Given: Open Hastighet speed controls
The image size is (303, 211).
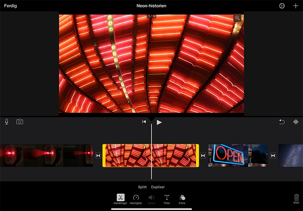Looking at the screenshot, I should (x=136, y=199).
